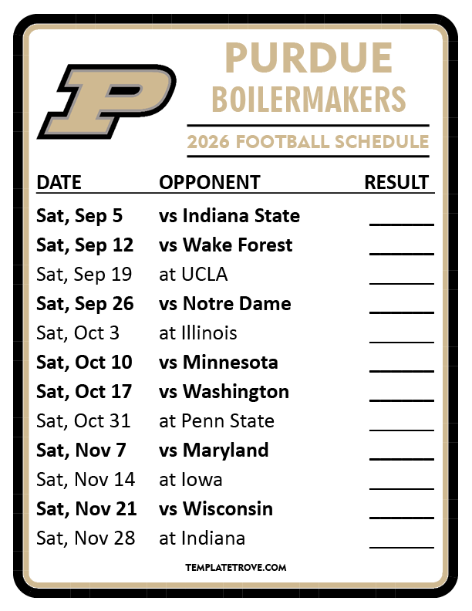Screen dimensions: 472x611
Task: Click the Sat, Nov 14 date
Action: (x=86, y=479)
